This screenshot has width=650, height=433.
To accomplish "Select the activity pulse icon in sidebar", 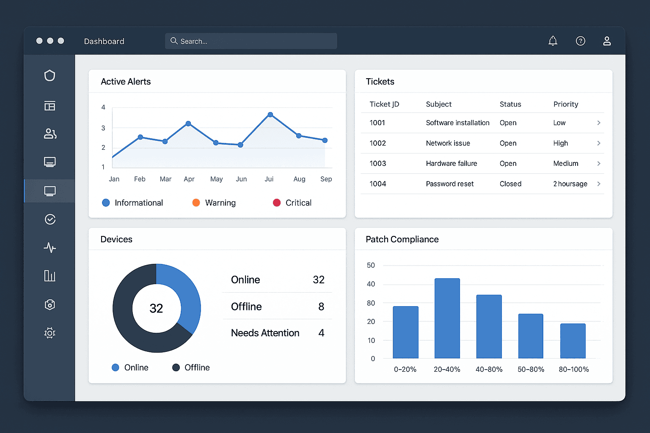I will pyautogui.click(x=50, y=248).
